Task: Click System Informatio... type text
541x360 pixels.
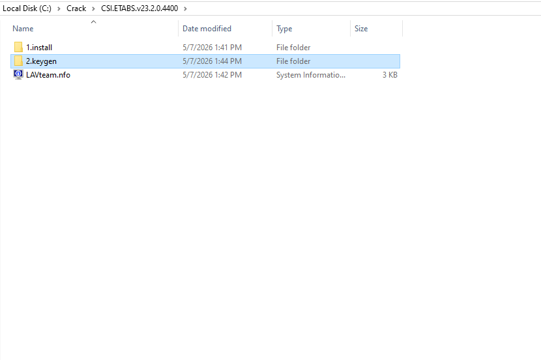Action: tap(311, 75)
